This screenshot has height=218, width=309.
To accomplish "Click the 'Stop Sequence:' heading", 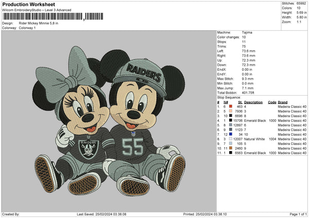I will pyautogui.click(x=229, y=97).
